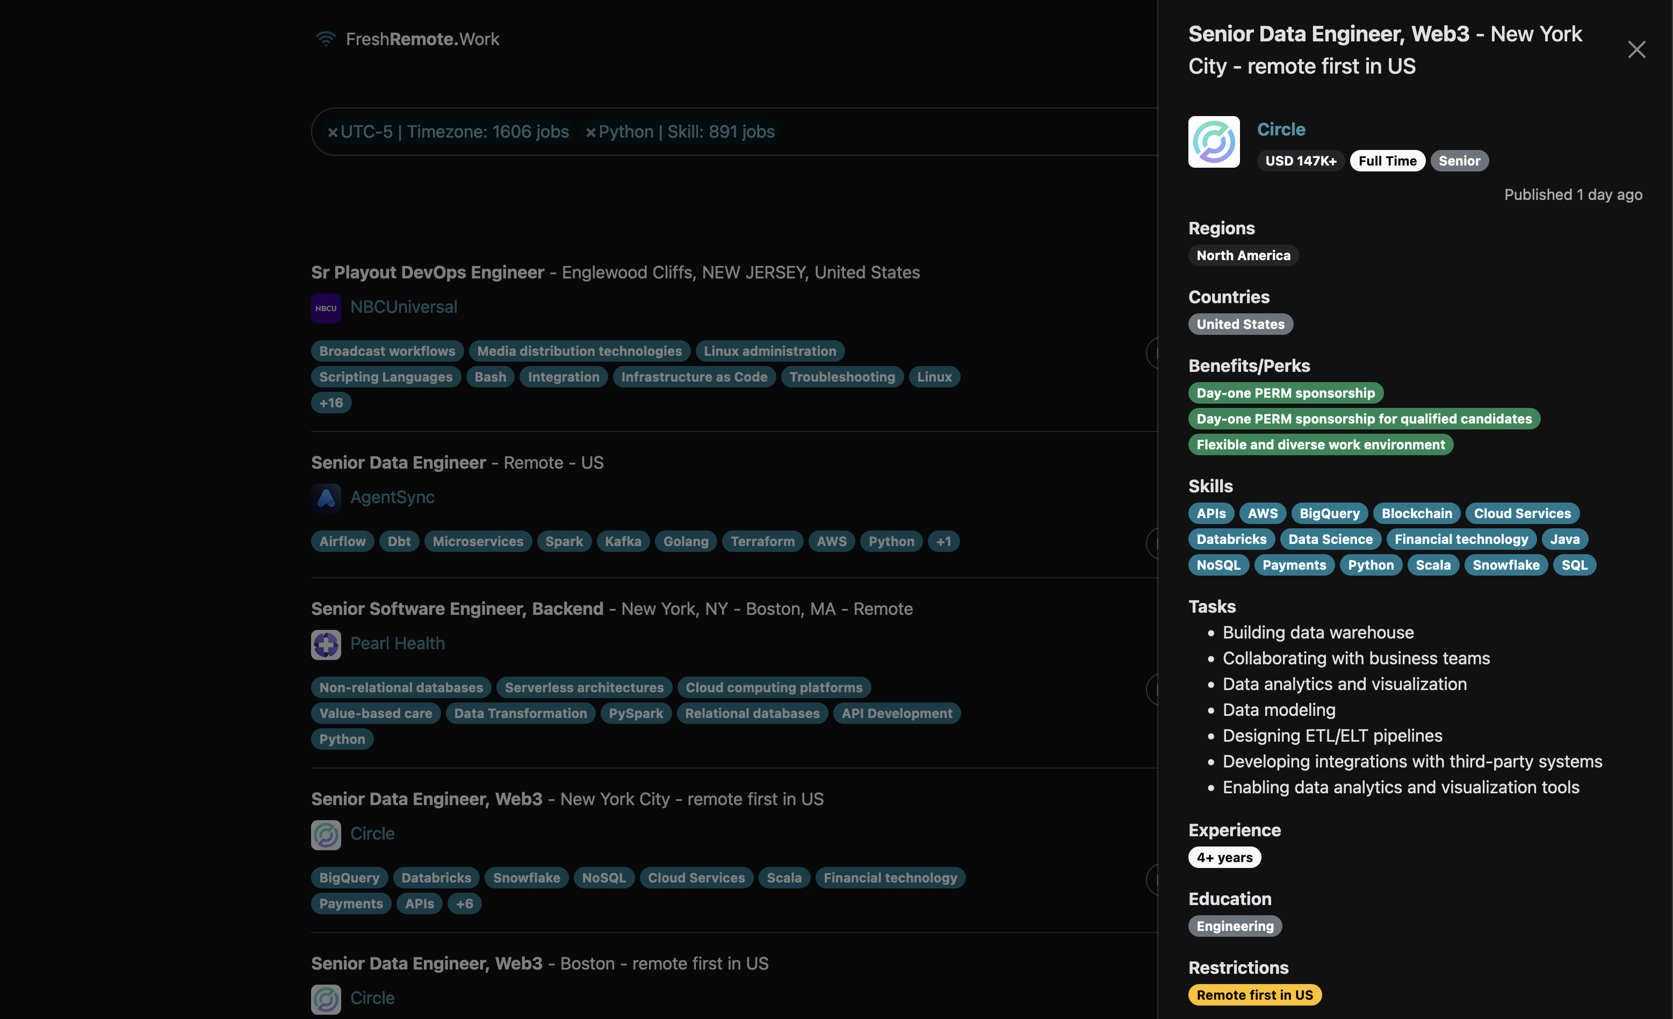This screenshot has width=1673, height=1019.
Task: Expand the +6 skills on the Circle Web3 job
Action: click(464, 903)
